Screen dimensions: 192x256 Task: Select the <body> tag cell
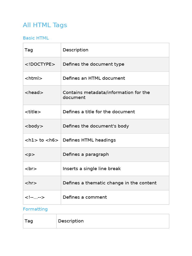tap(34, 126)
